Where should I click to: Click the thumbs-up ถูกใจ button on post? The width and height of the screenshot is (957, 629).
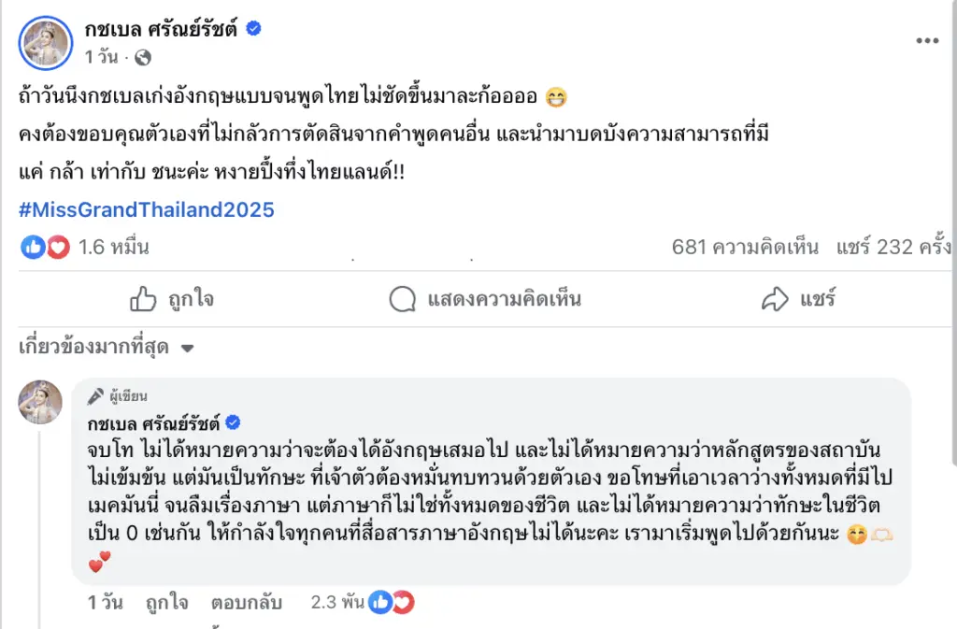coord(172,299)
